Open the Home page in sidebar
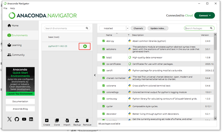Screen dimensions: 222x132 pos(13,25)
